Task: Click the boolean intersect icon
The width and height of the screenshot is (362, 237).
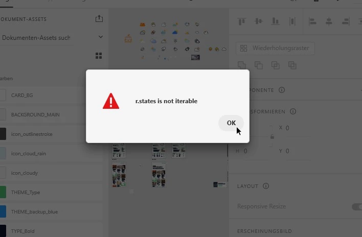Action: (275, 65)
